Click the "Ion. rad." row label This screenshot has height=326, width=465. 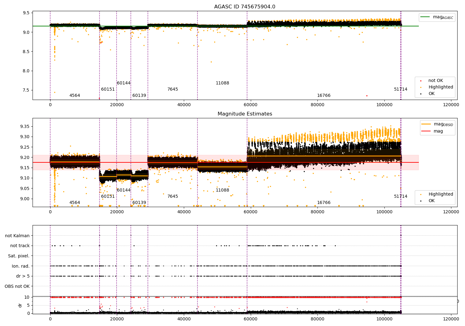(21, 266)
